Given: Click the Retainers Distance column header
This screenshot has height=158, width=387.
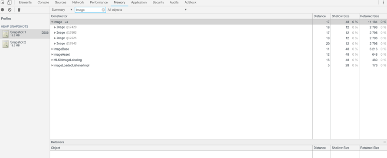Looking at the screenshot, I should tap(321, 148).
